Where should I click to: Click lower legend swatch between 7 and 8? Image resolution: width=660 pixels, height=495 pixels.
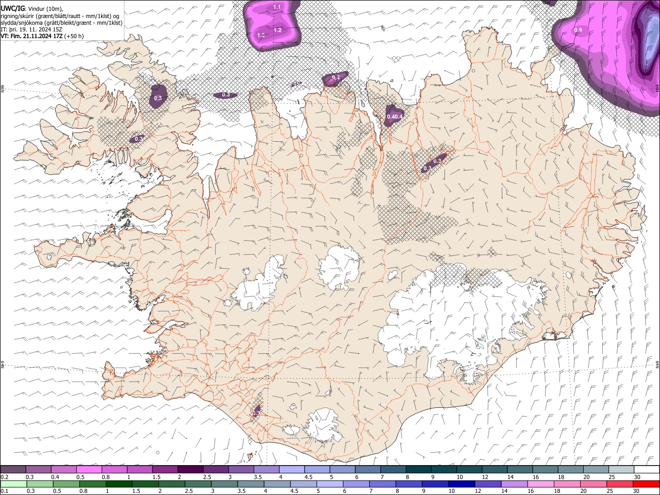click(383, 484)
